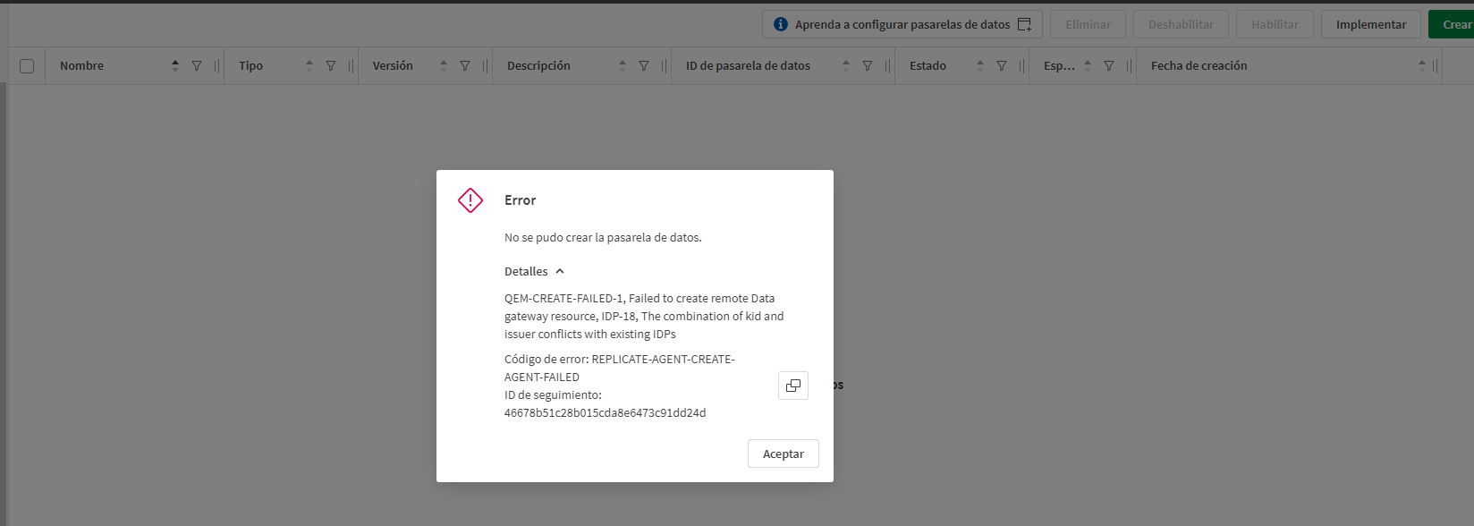Click the Descripción column header text
The image size is (1474, 526).
538,66
